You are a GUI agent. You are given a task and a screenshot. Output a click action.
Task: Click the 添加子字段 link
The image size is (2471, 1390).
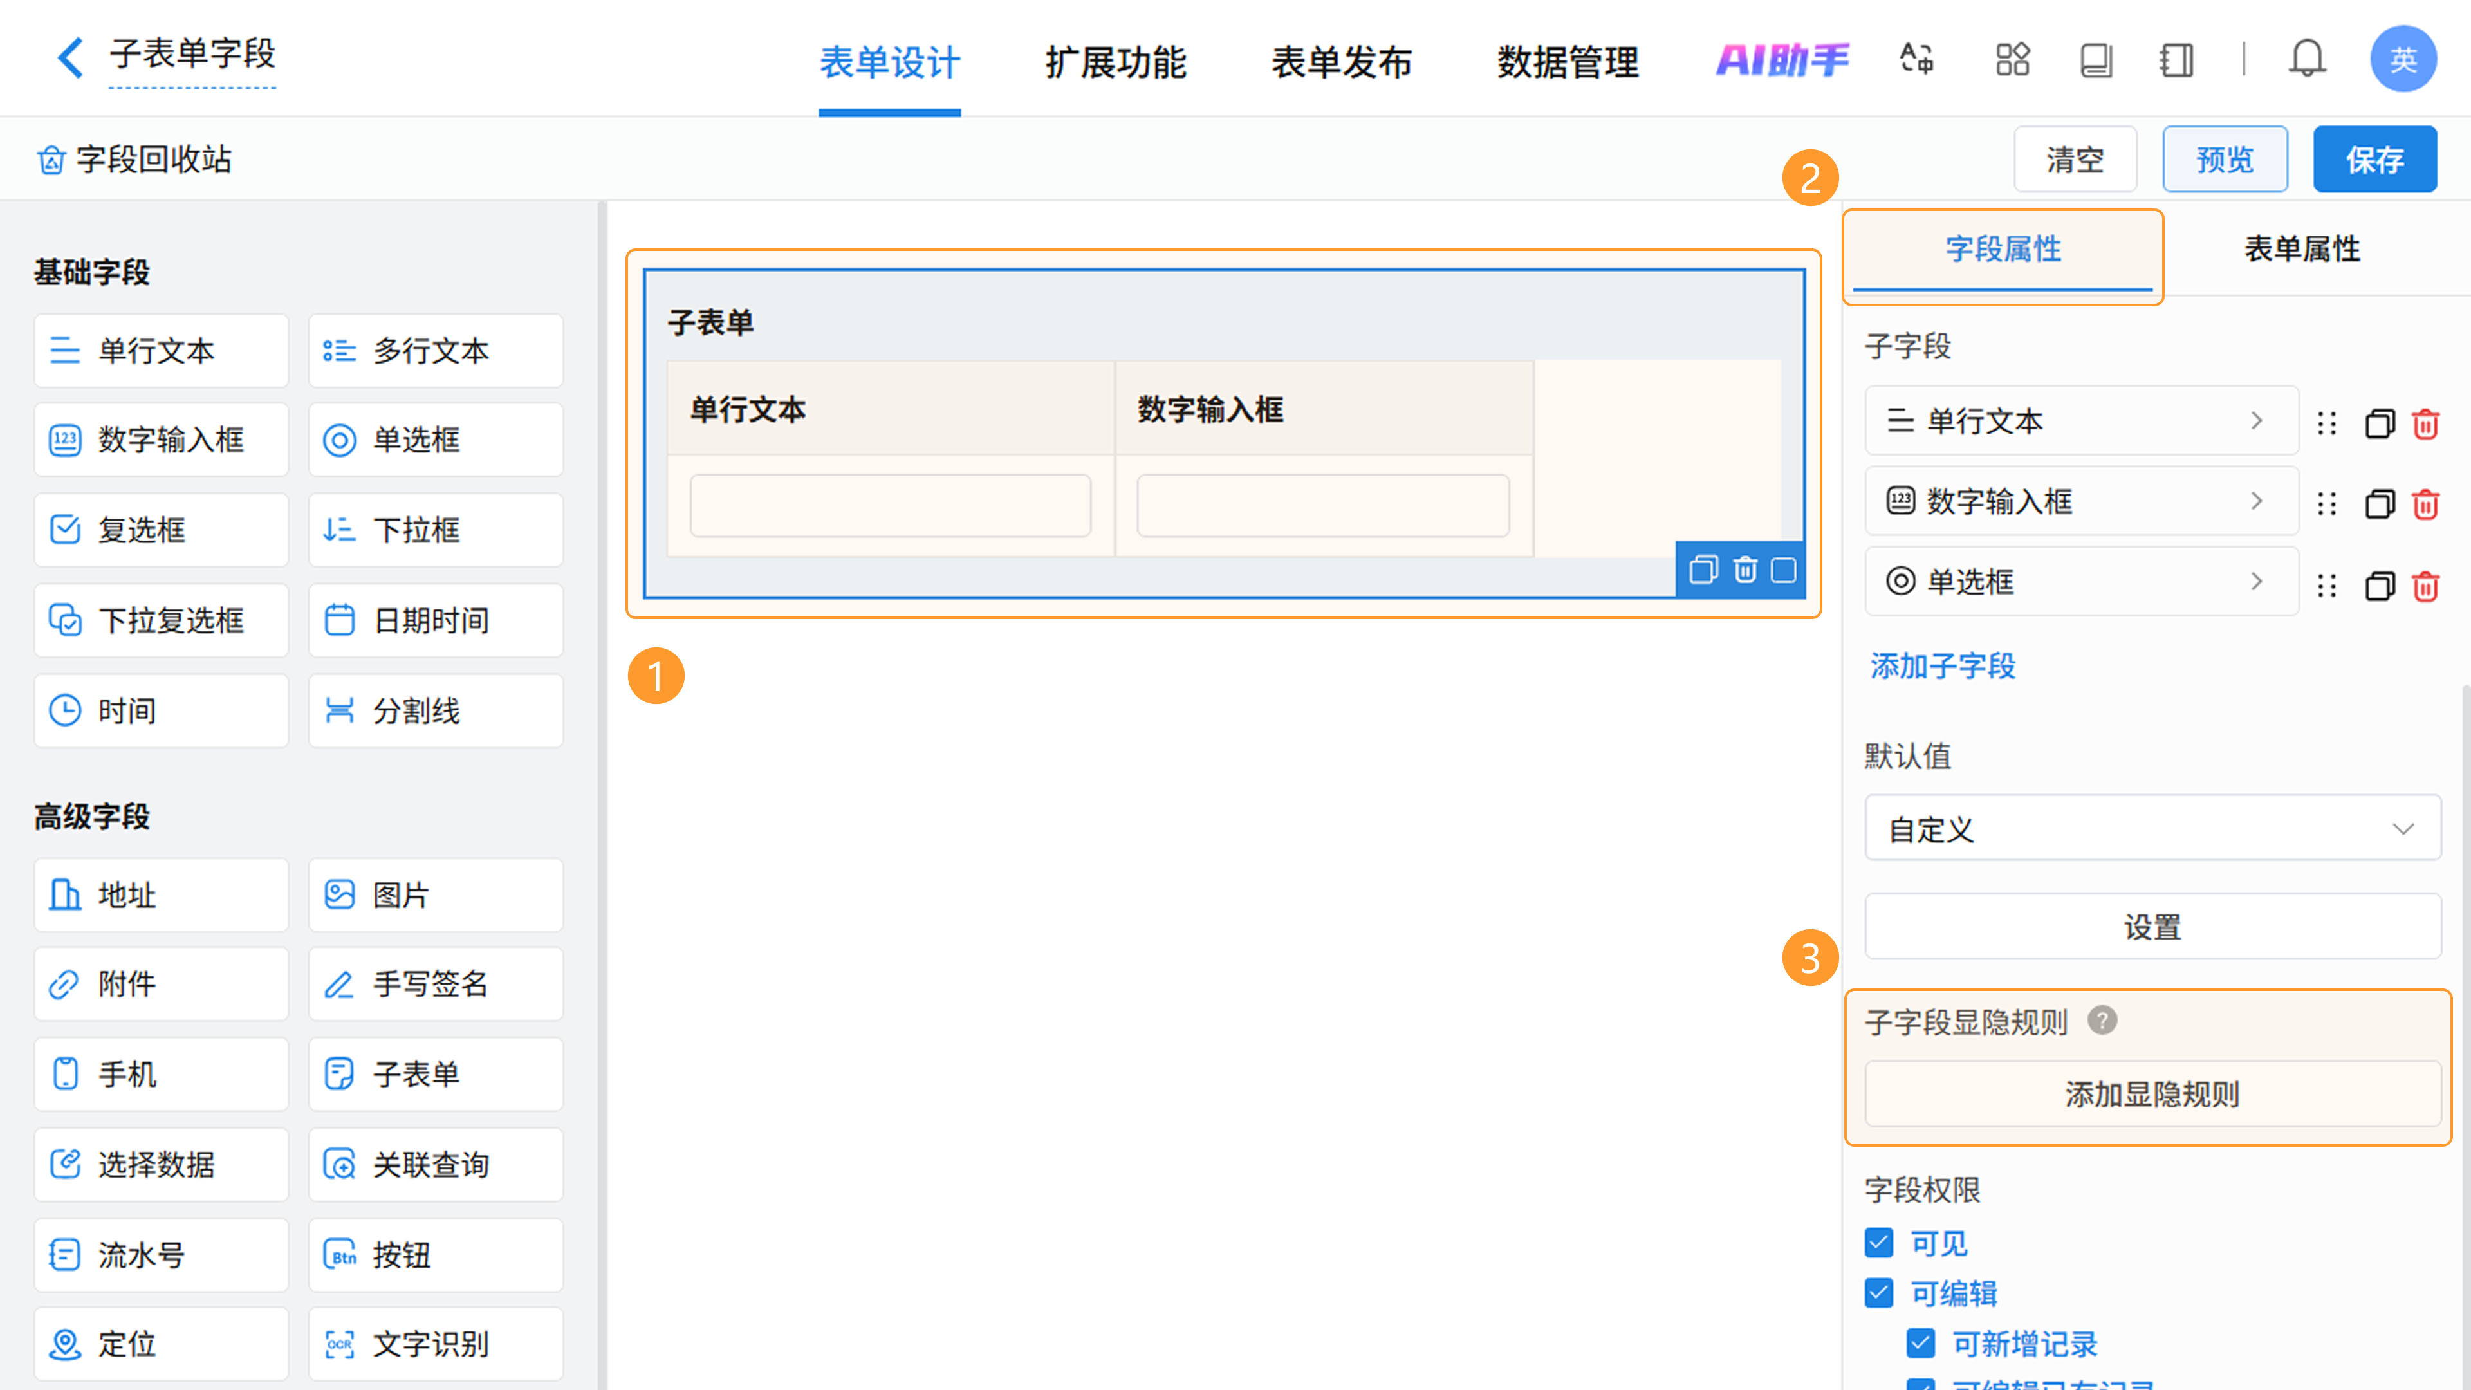pos(1943,666)
